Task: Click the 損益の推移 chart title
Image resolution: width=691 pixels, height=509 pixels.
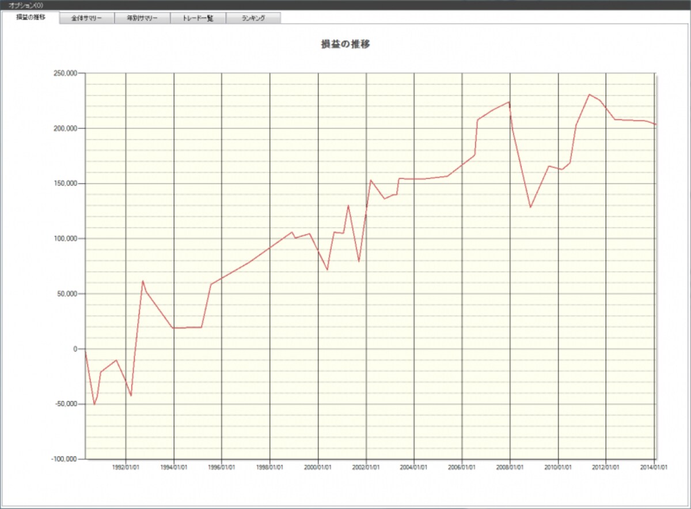Action: [x=345, y=44]
